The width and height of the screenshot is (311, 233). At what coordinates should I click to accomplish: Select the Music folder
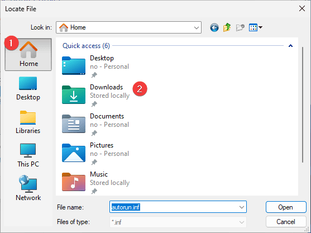[x=96, y=182]
